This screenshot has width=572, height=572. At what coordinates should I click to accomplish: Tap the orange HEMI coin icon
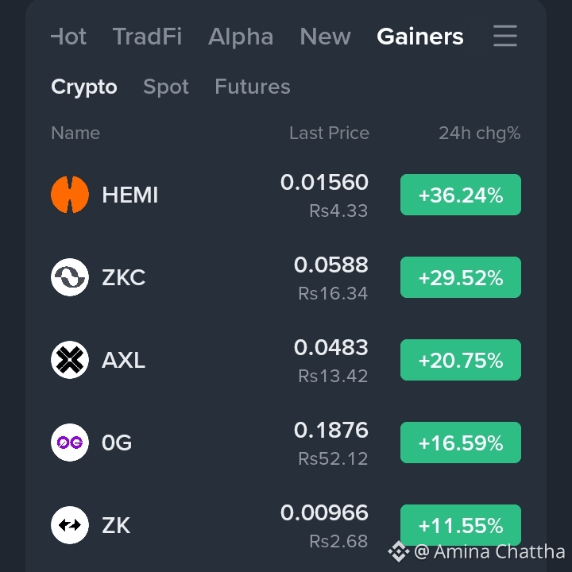(x=70, y=195)
